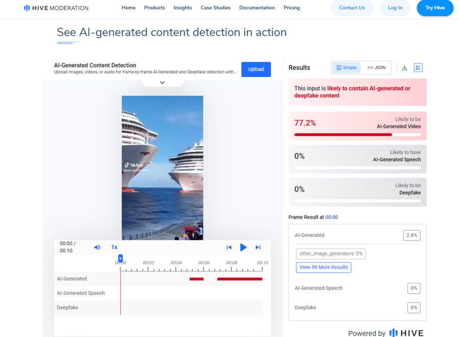The width and height of the screenshot is (459, 337).
Task: Click the AI-Generated Speech 0% value box
Action: 414,288
